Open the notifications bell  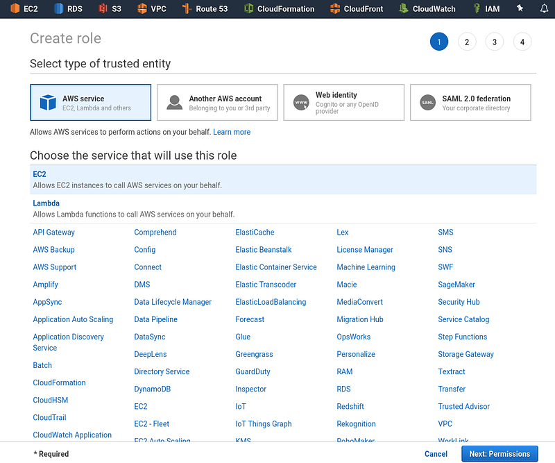point(544,8)
